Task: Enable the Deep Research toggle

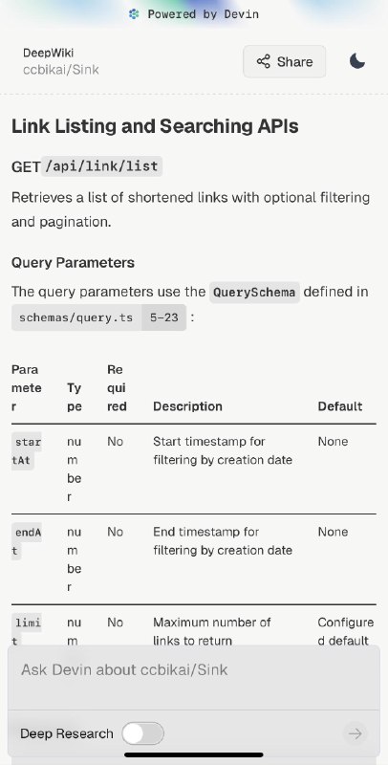Action: [x=142, y=733]
